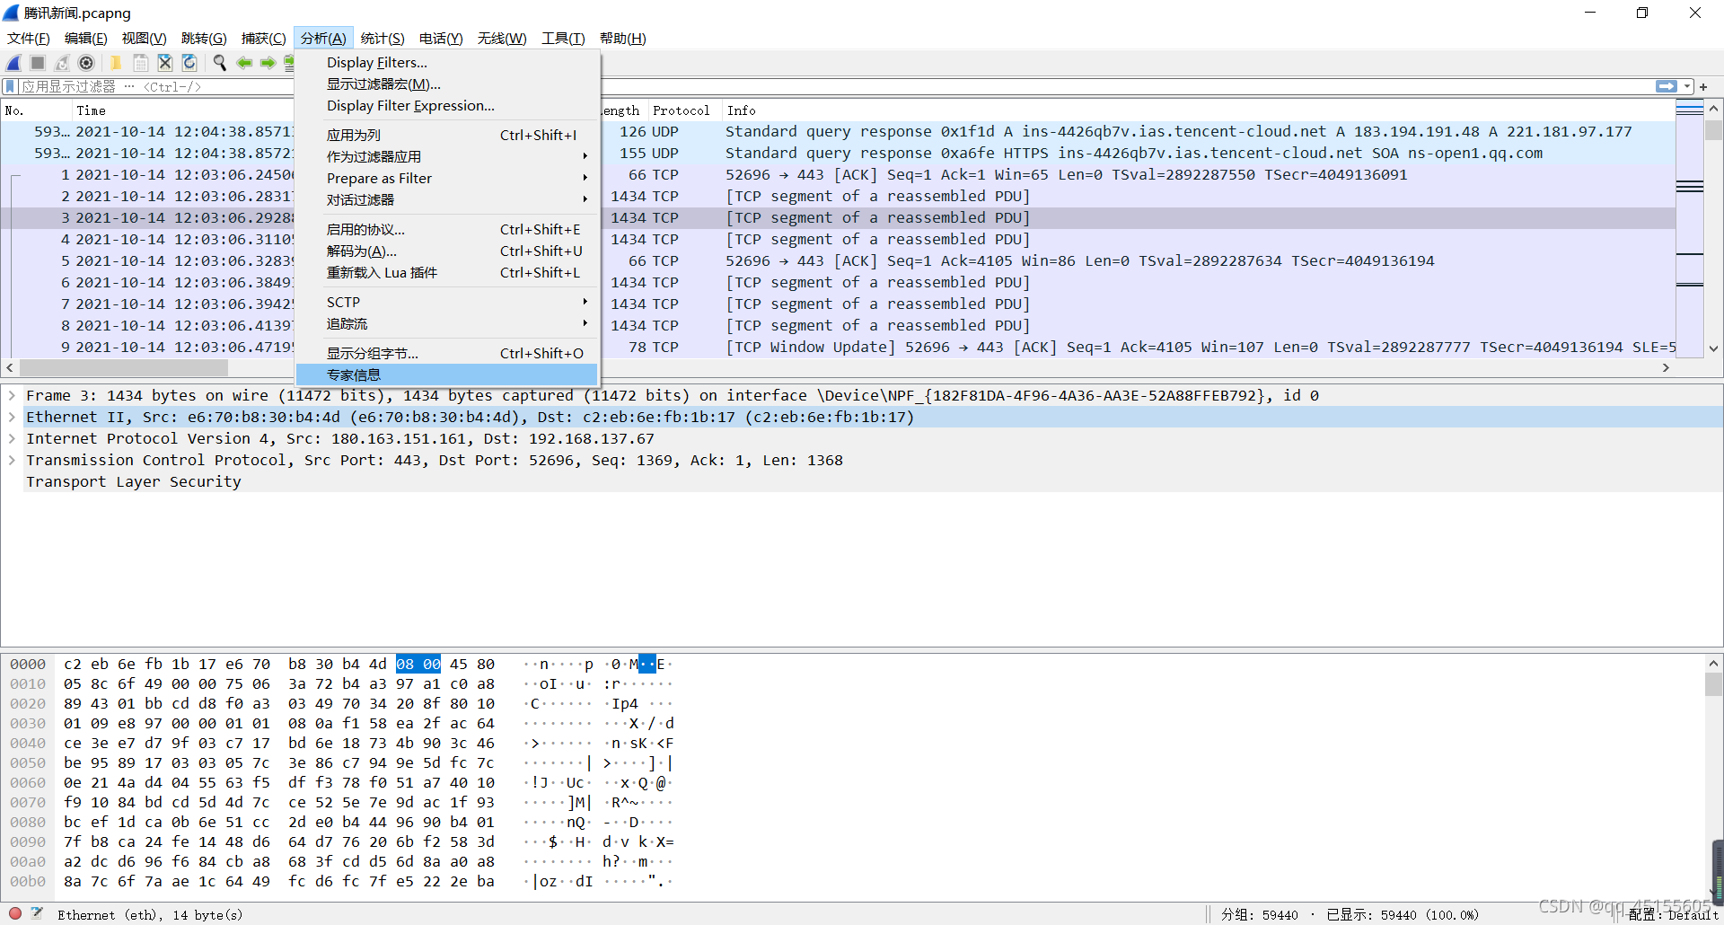Viewport: 1724px width, 925px height.
Task: Click the capture file comment icon
Action: [x=37, y=913]
